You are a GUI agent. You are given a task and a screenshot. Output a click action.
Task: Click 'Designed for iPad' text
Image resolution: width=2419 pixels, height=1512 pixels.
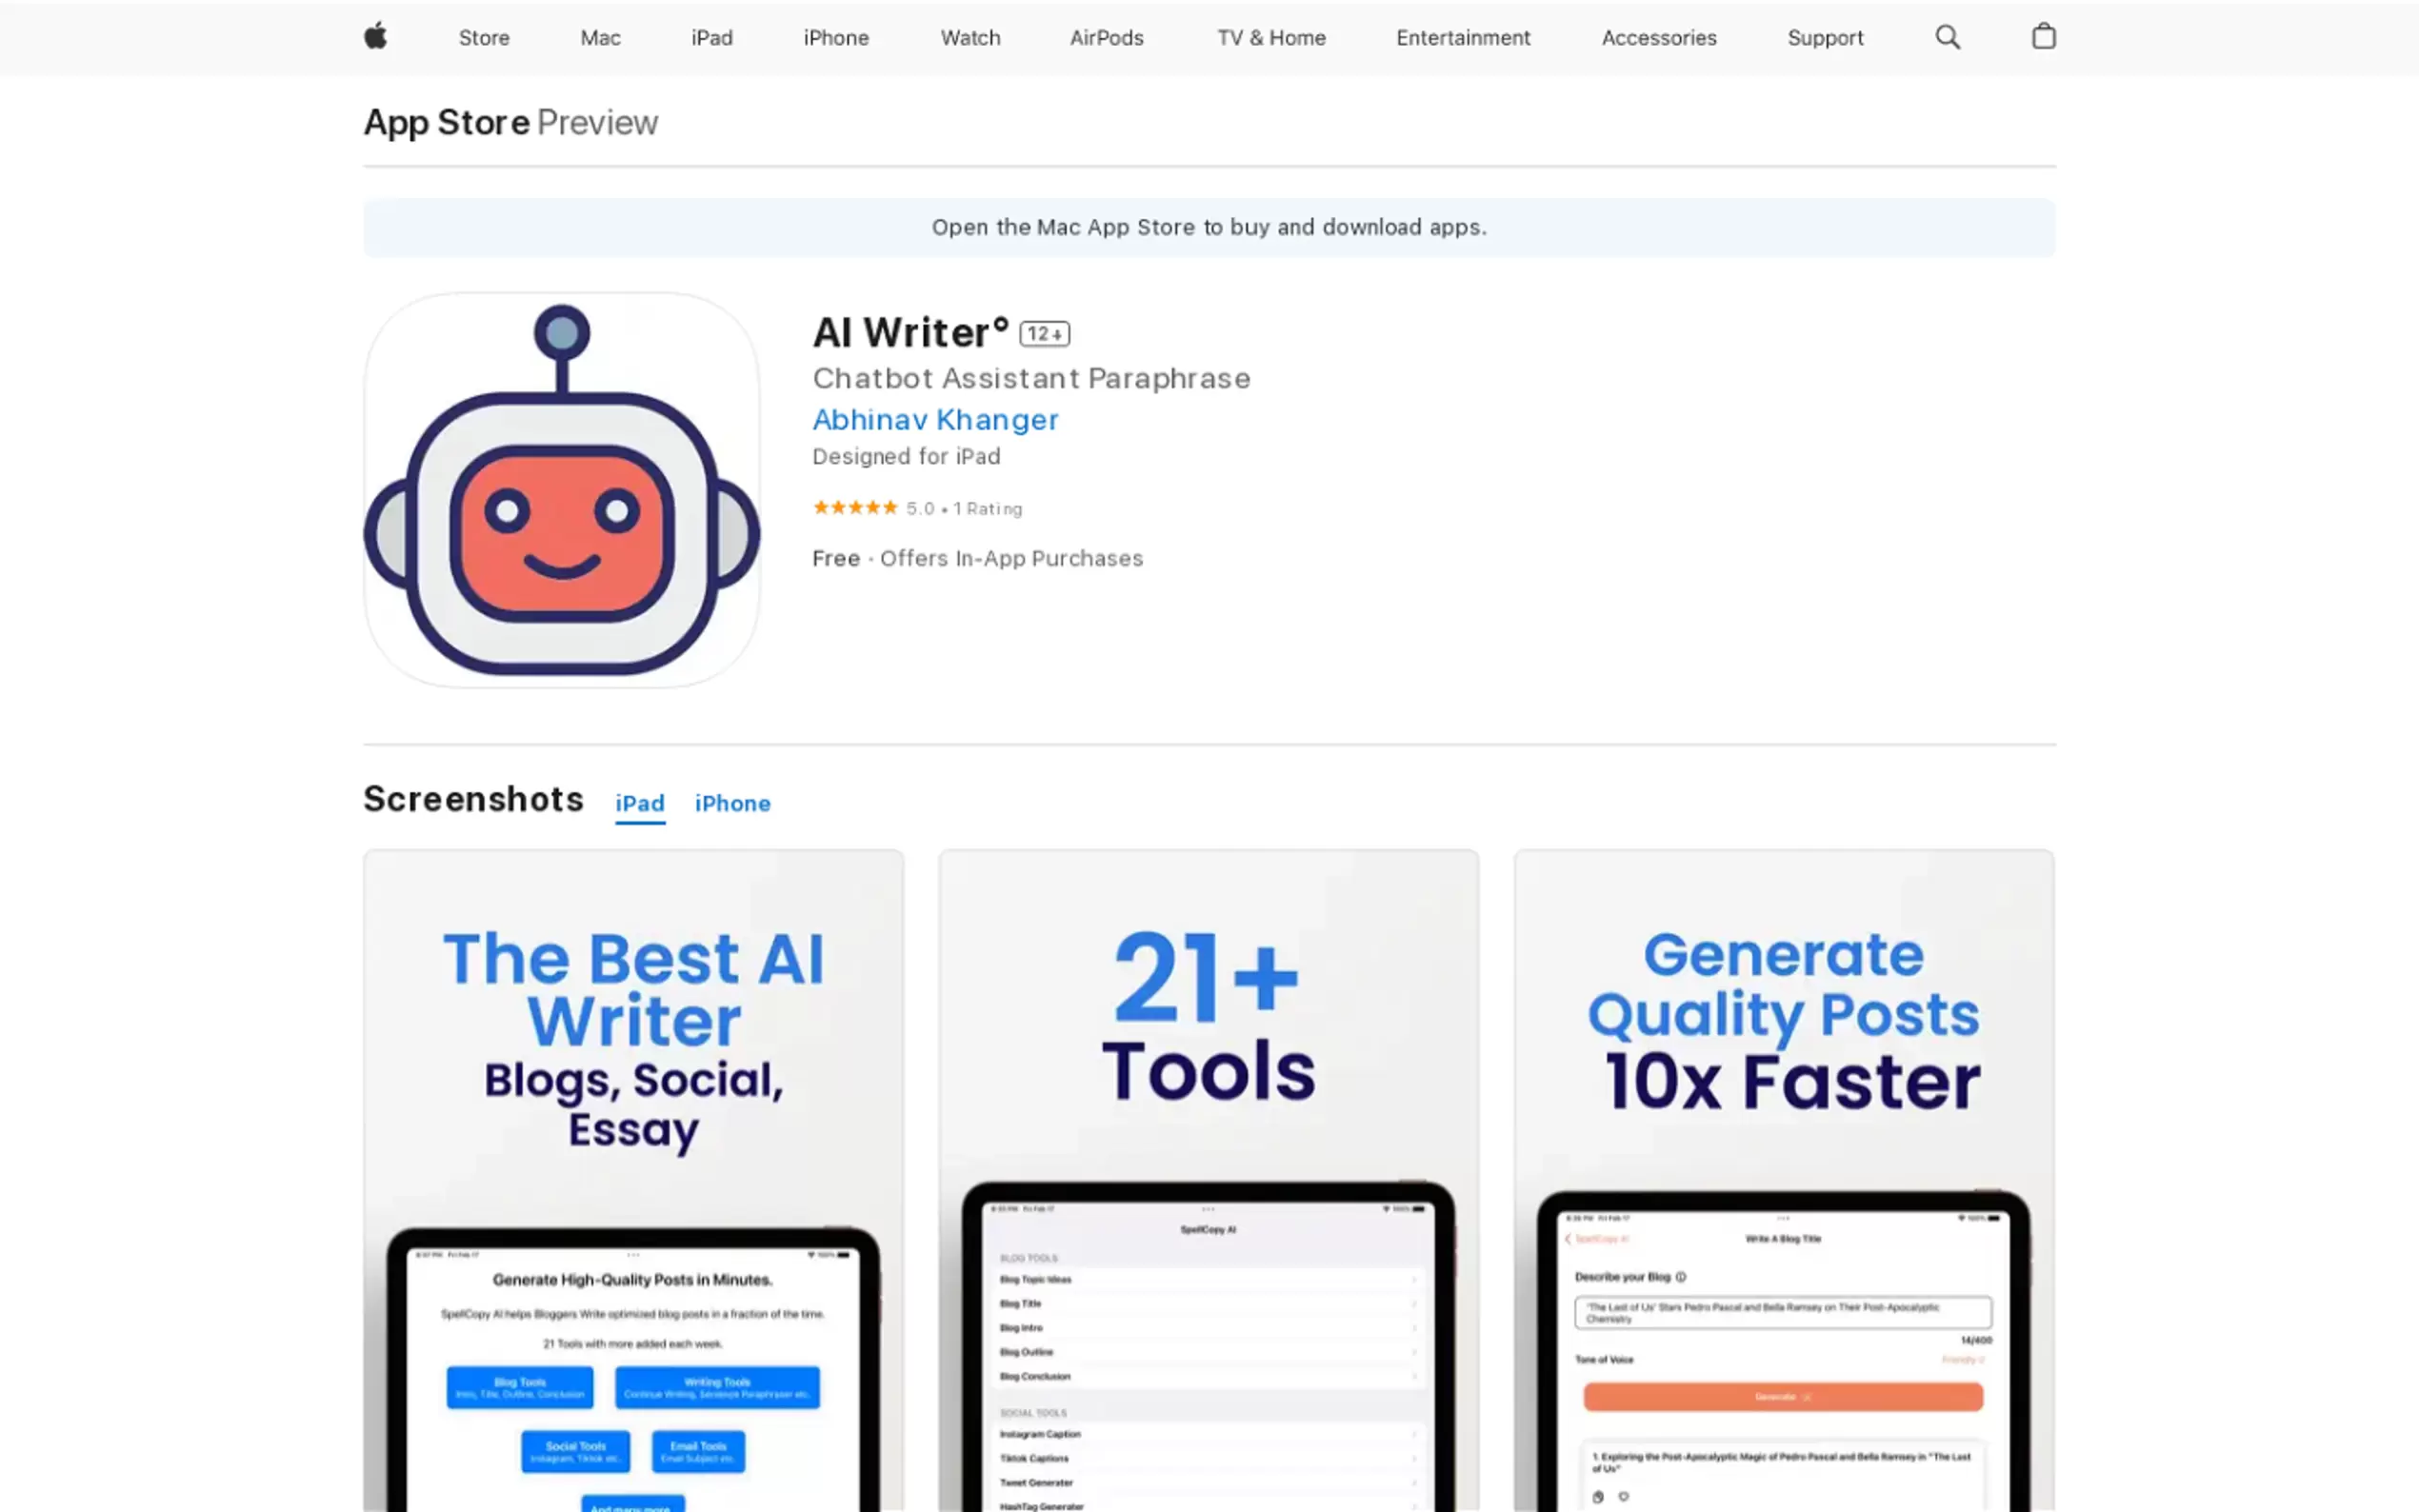(x=906, y=457)
